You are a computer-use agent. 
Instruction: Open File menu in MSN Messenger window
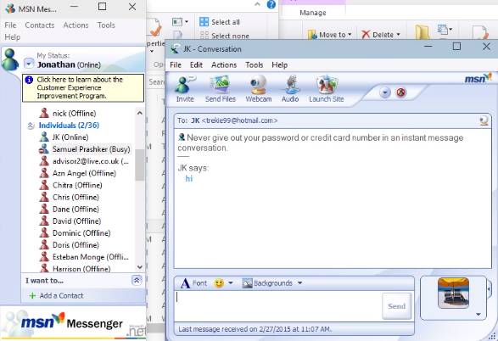10,25
